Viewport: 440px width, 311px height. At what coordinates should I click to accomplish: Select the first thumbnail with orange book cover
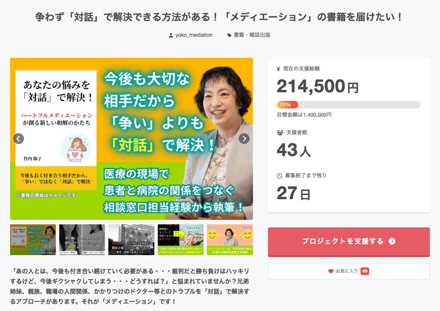[x=33, y=240]
